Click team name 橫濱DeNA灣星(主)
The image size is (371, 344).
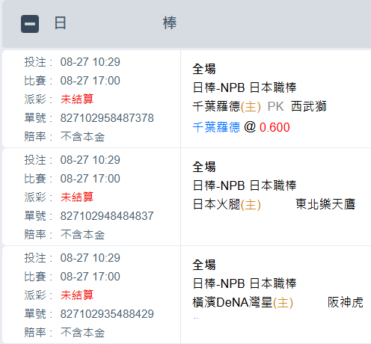pos(242,302)
